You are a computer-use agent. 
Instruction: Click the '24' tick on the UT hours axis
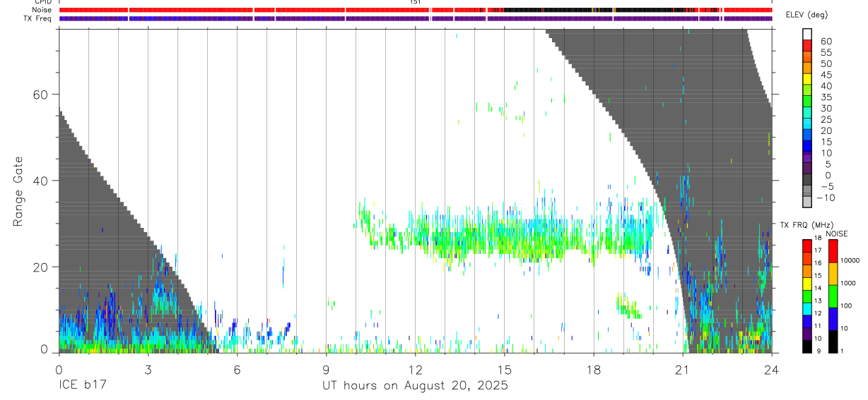coord(771,369)
